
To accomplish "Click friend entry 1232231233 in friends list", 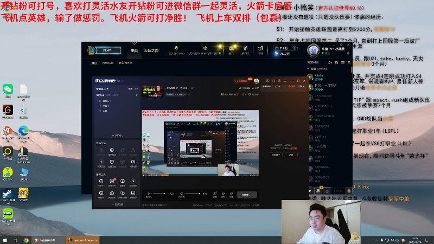I will click(329, 98).
